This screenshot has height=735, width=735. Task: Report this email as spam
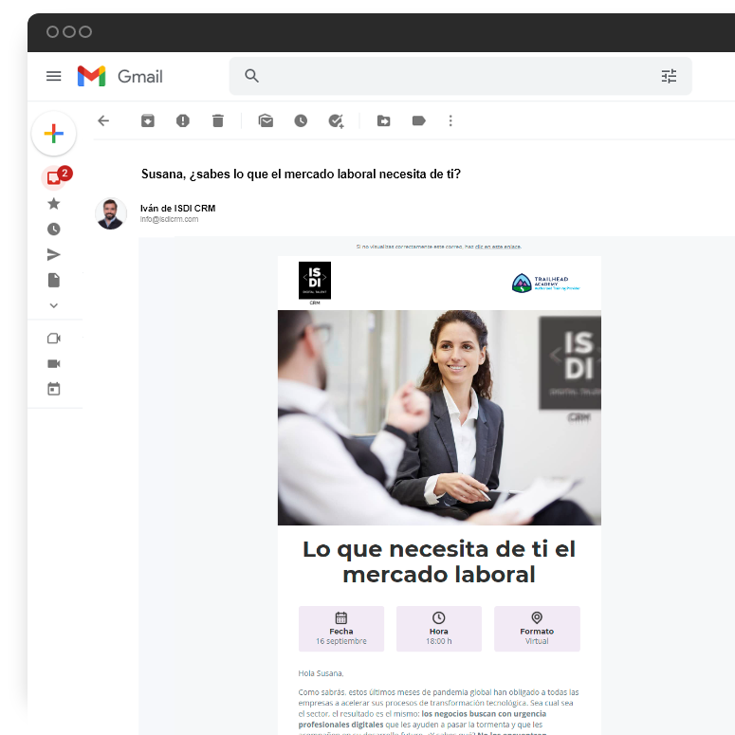pyautogui.click(x=183, y=121)
